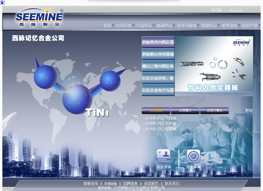Click the 企业邮箱 label
263x191 pixels.
click(193, 167)
